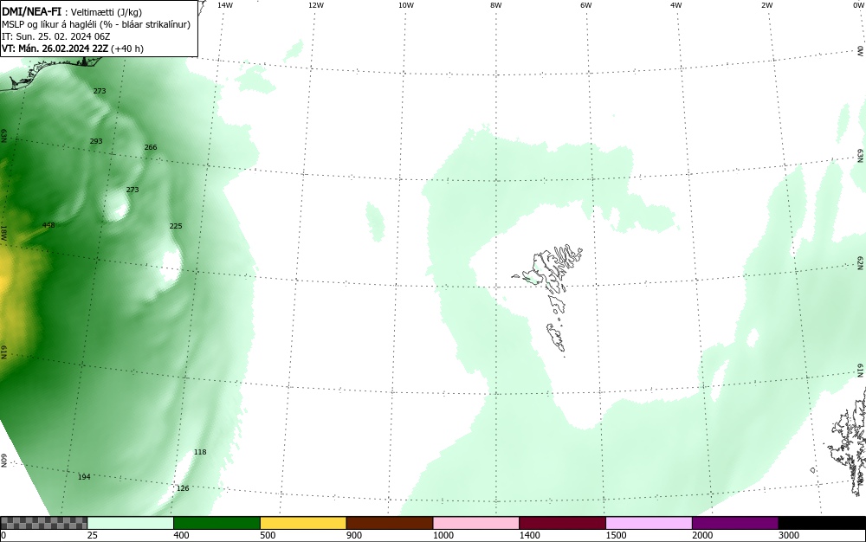Click the 60N label on left edge
The height and width of the screenshot is (542, 866).
3,461
